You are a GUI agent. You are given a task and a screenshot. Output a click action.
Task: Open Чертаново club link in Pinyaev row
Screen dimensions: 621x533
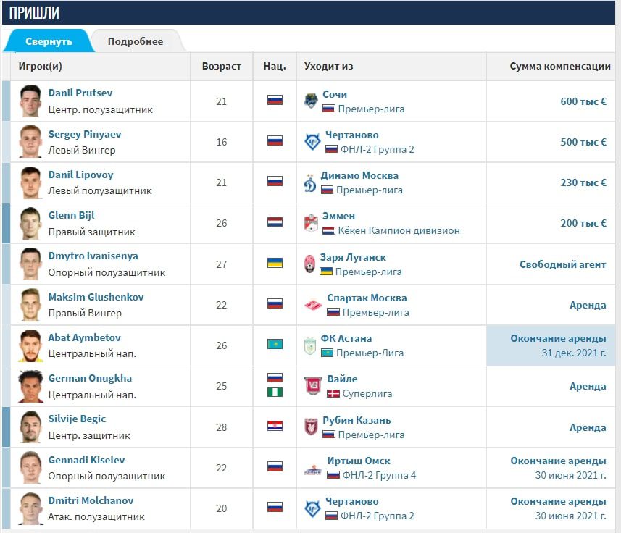pos(351,135)
